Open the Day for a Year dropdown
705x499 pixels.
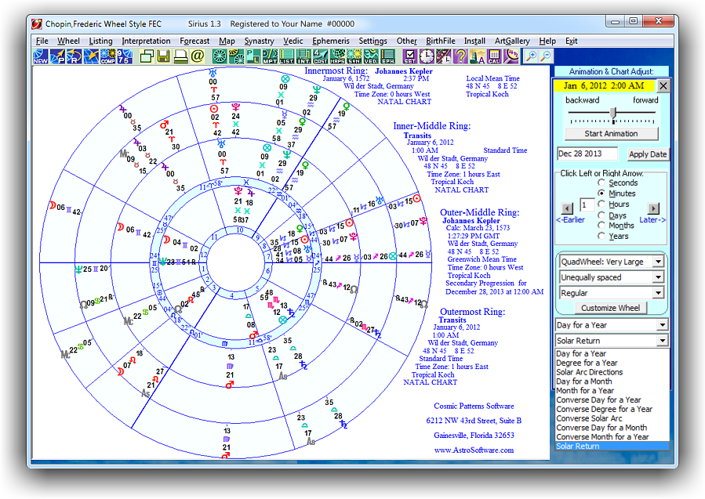click(x=612, y=325)
